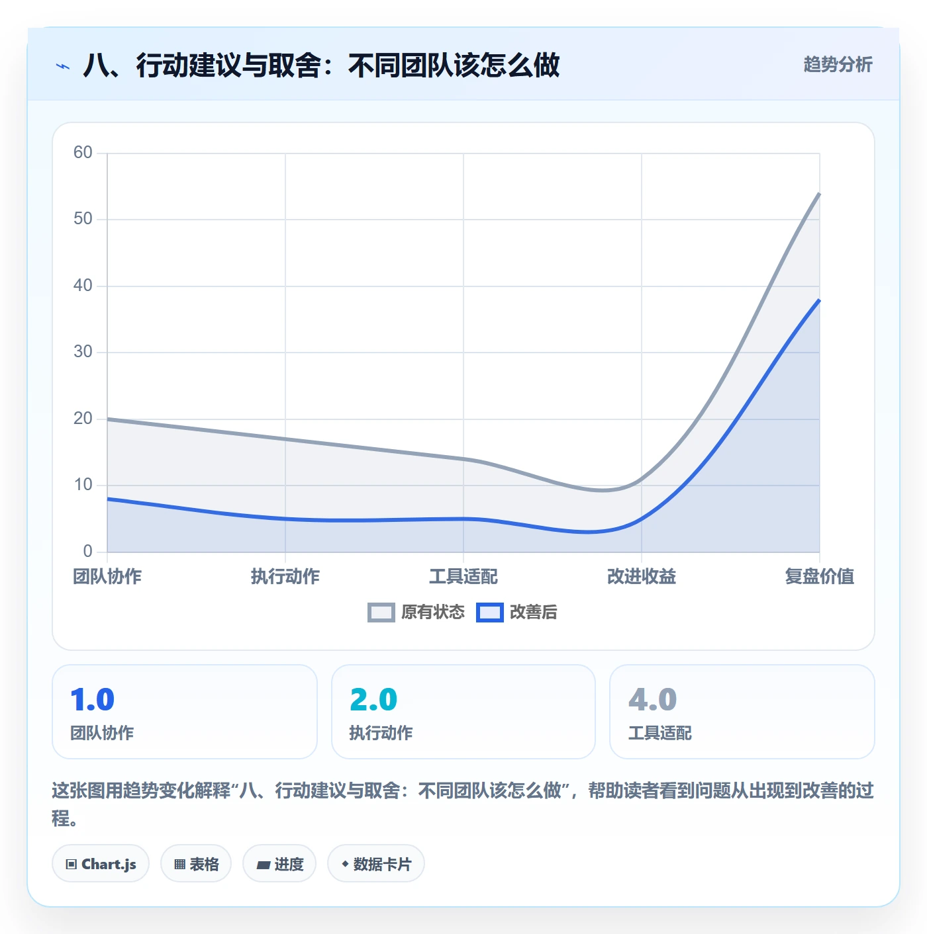Click the lightning icon beside the title
Image resolution: width=927 pixels, height=934 pixels.
63,66
